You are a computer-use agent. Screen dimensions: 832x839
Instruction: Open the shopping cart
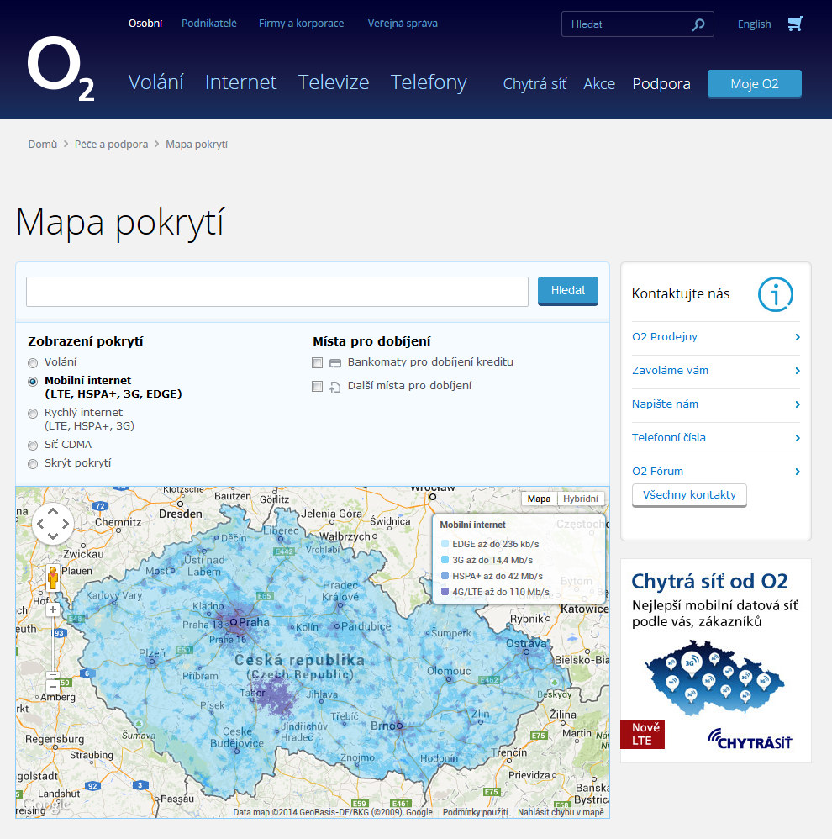pyautogui.click(x=795, y=24)
